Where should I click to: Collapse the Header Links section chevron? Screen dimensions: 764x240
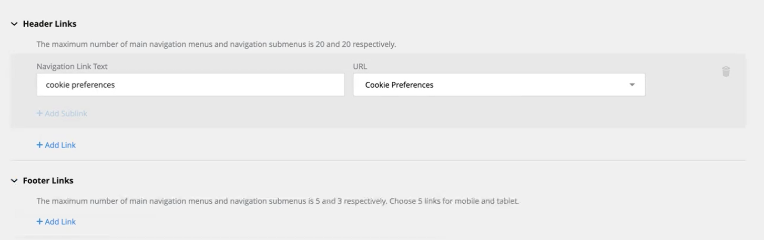click(14, 24)
